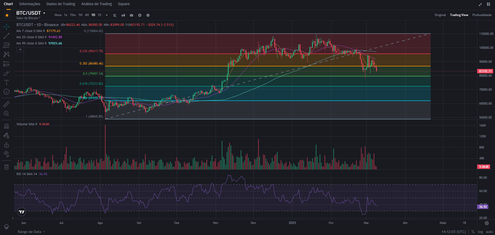Select the 1D time interval
The width and height of the screenshot is (495, 235).
93,15
